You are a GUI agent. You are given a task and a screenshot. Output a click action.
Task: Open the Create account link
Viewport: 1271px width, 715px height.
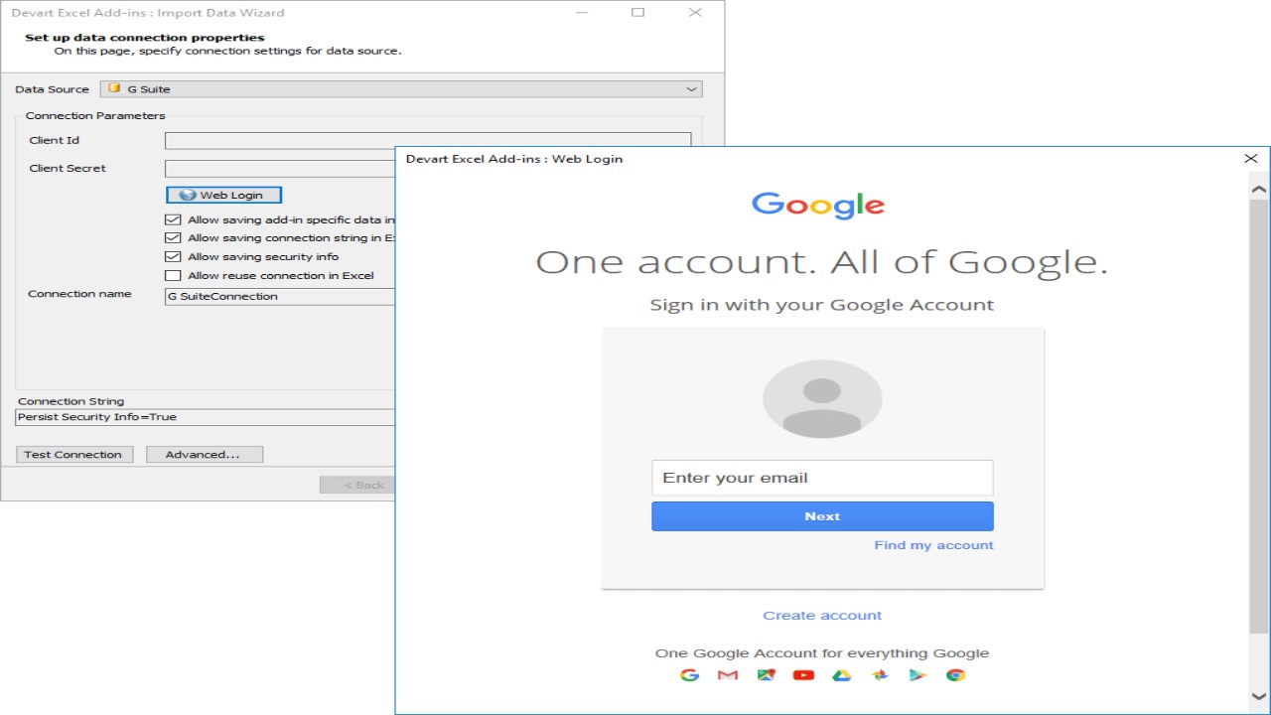click(x=822, y=616)
